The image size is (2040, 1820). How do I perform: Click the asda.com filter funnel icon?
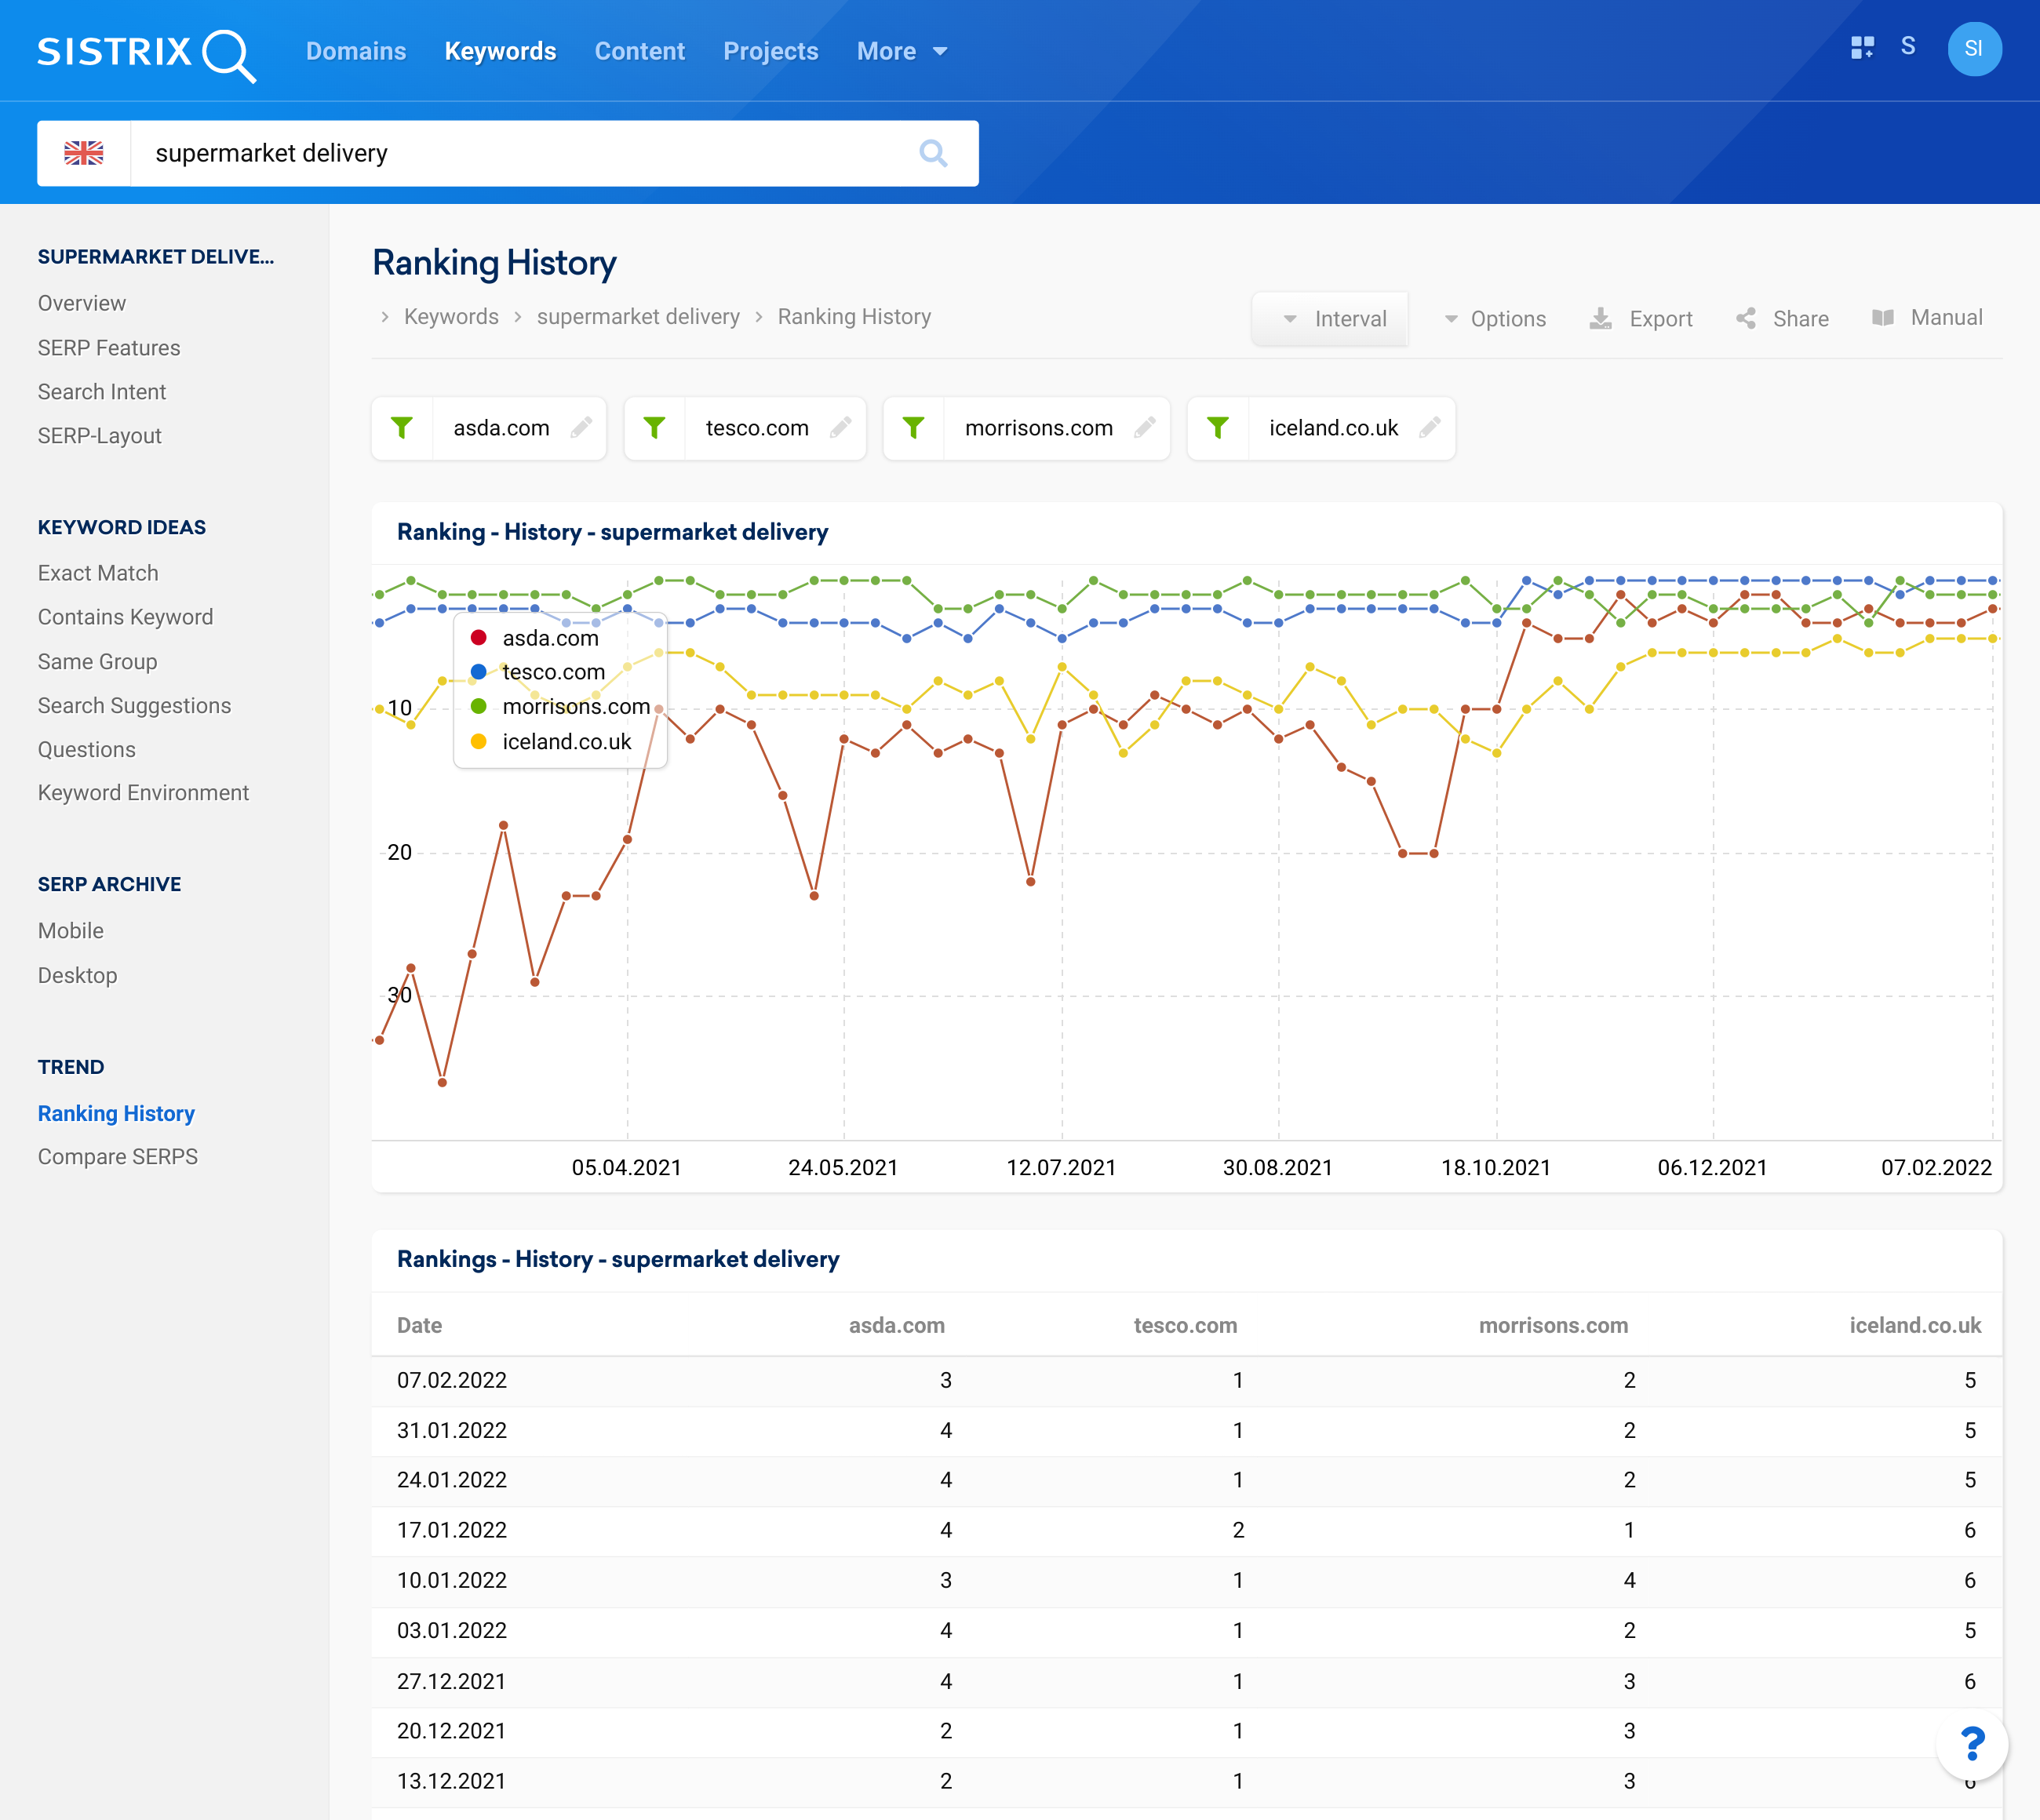click(402, 428)
